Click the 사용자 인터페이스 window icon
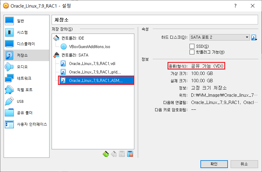This screenshot has height=172, width=262. 9,124
